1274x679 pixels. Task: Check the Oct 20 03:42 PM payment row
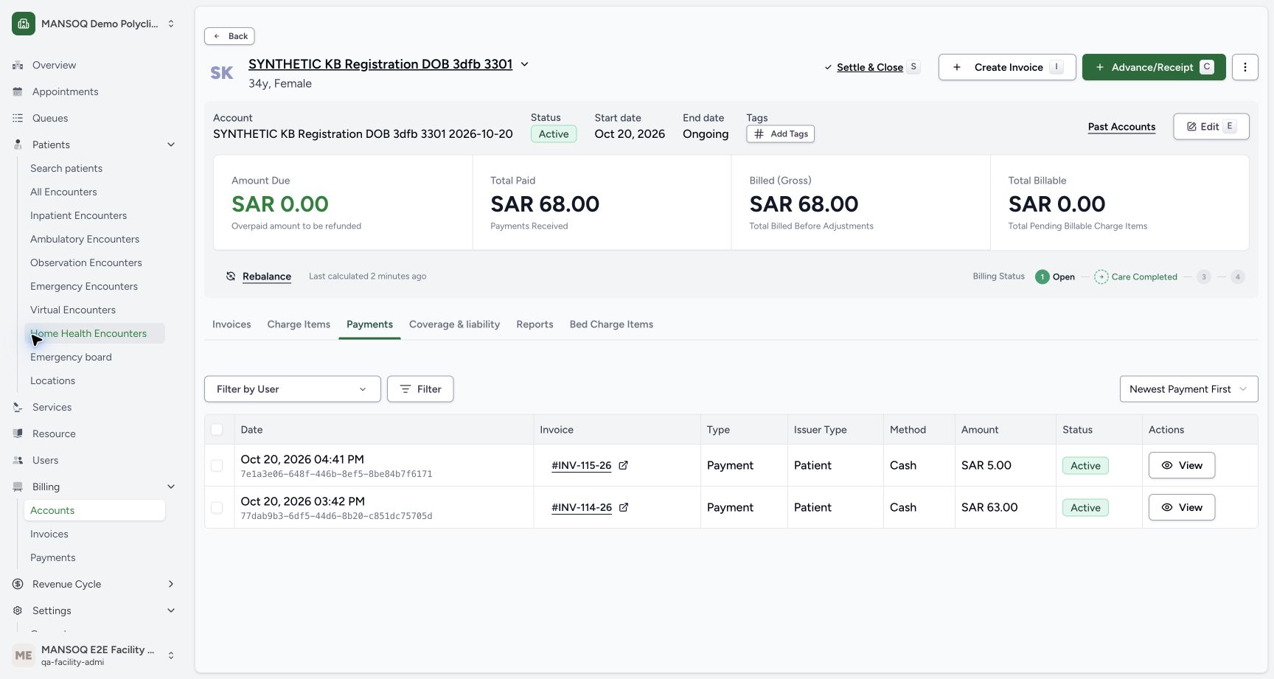(217, 508)
